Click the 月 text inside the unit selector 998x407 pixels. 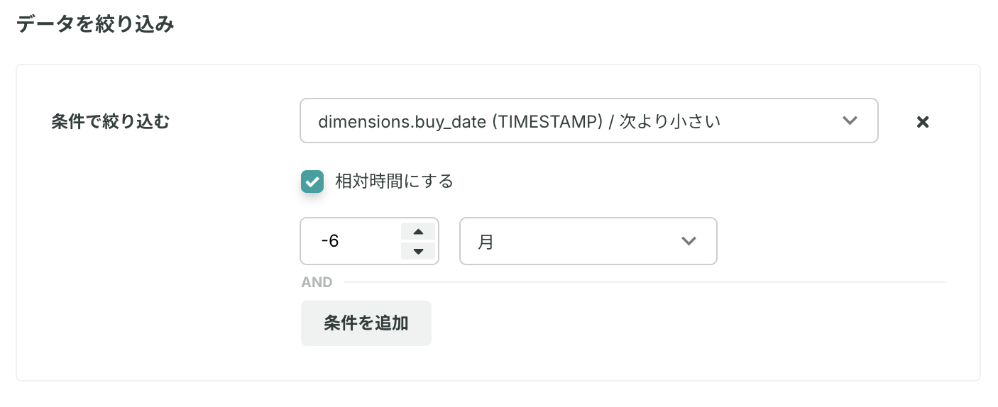coord(486,242)
